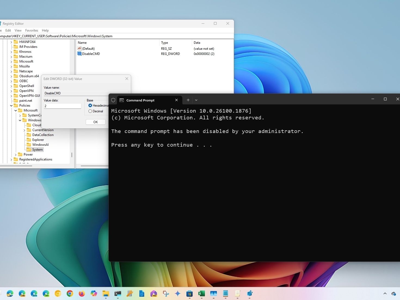Open the Favorites menu in Registry Editor
Screen dimensions: 400x300
point(32,30)
